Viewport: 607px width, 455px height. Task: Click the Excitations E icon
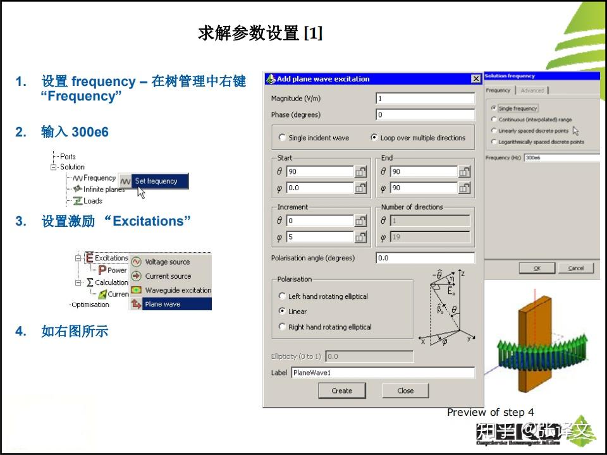coord(89,258)
